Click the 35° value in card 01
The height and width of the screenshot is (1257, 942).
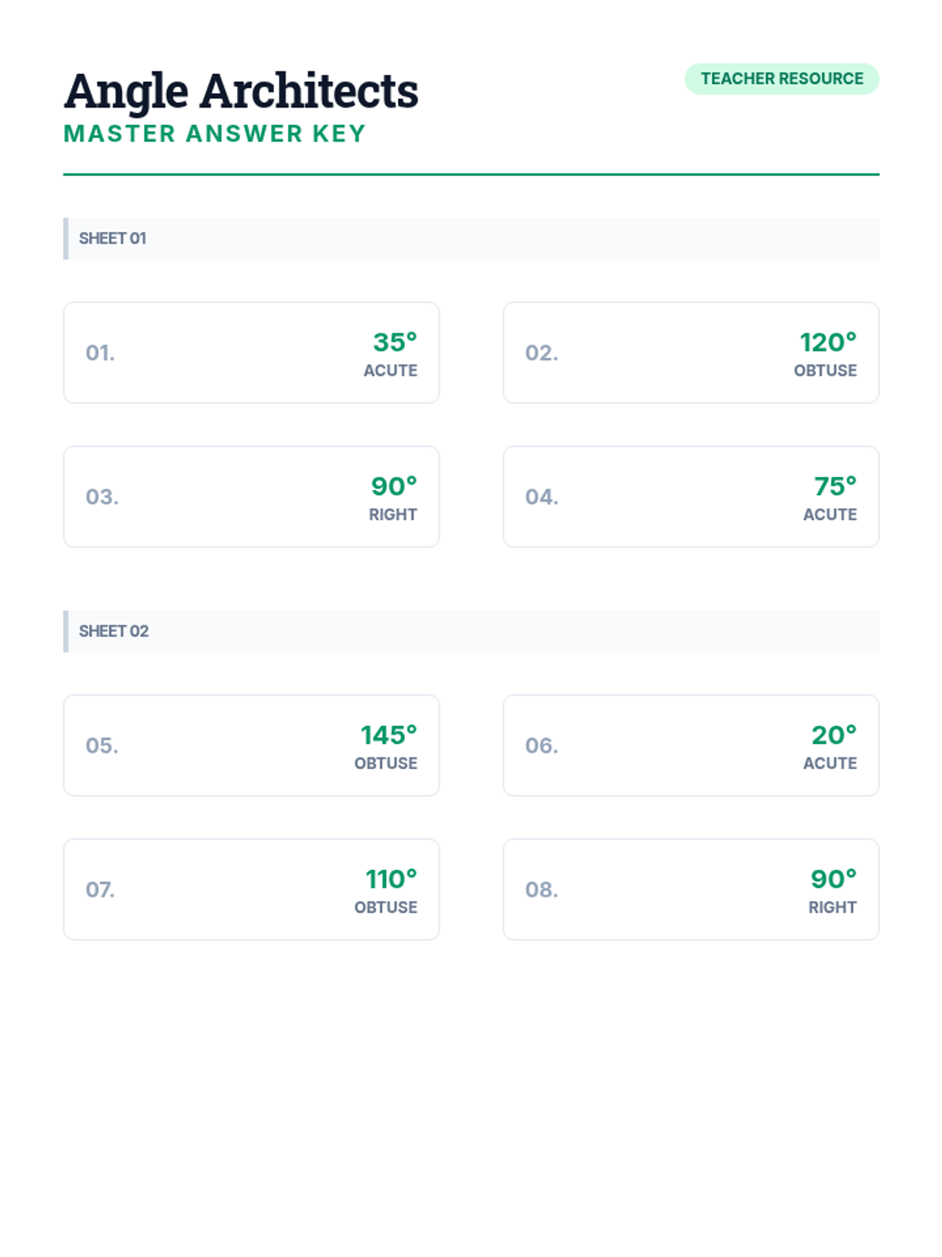coord(395,342)
